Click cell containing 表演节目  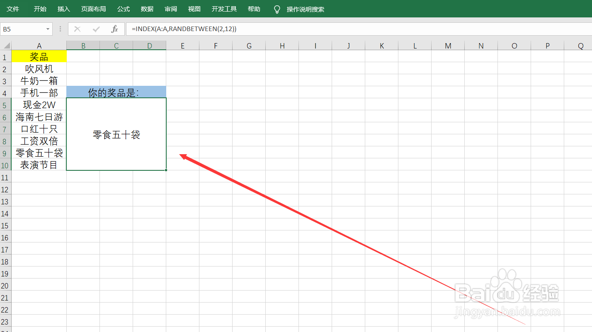coord(39,165)
